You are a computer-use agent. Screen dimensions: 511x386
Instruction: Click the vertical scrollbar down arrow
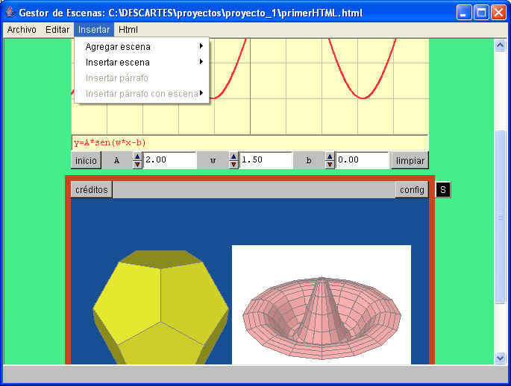[501, 358]
